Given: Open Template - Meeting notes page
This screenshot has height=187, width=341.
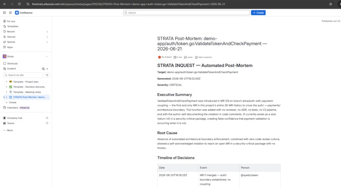Looking at the screenshot, I should (27, 92).
